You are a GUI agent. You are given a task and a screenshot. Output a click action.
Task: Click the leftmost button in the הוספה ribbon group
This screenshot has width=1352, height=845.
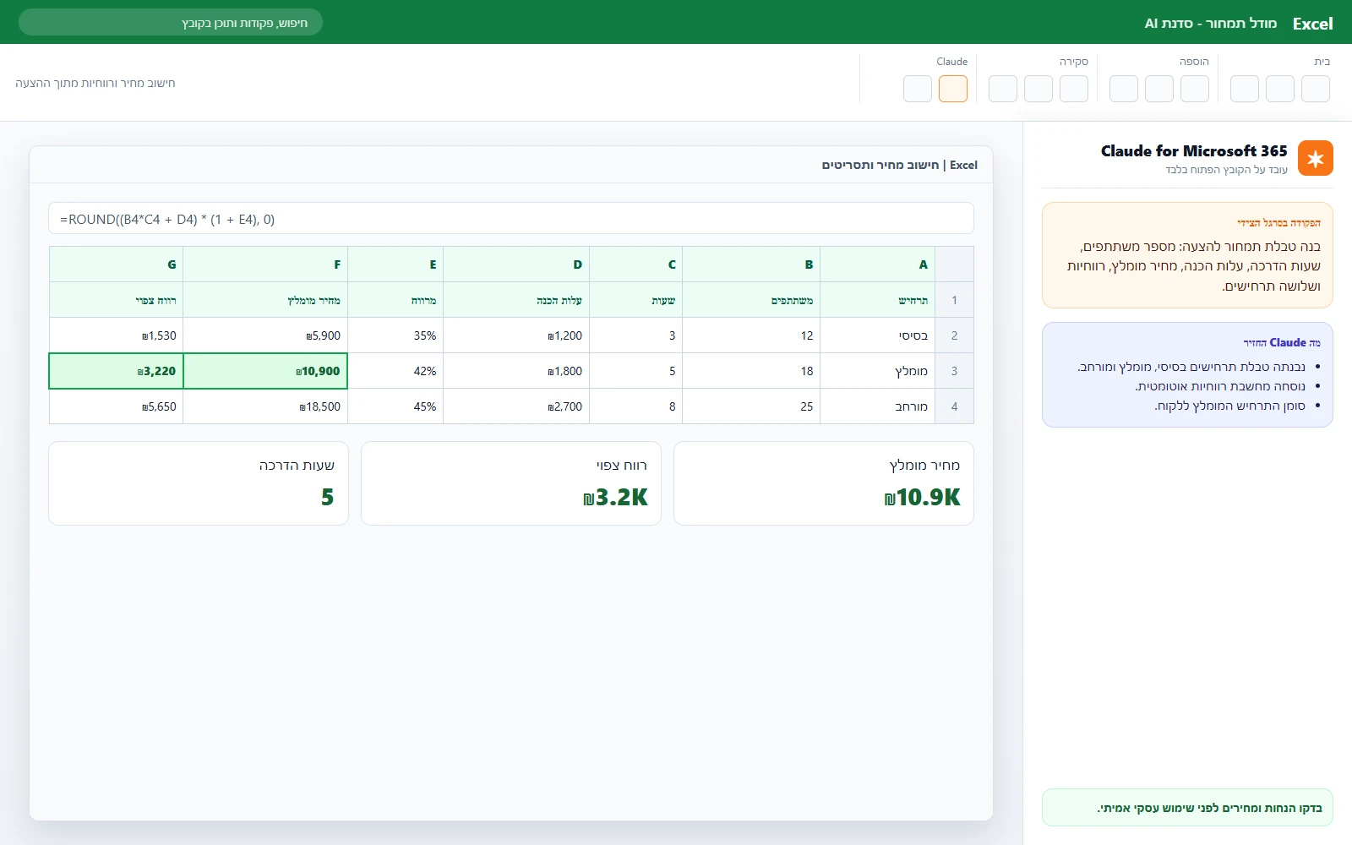tap(1124, 89)
